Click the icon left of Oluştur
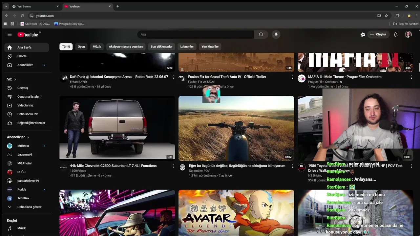 click(x=363, y=34)
